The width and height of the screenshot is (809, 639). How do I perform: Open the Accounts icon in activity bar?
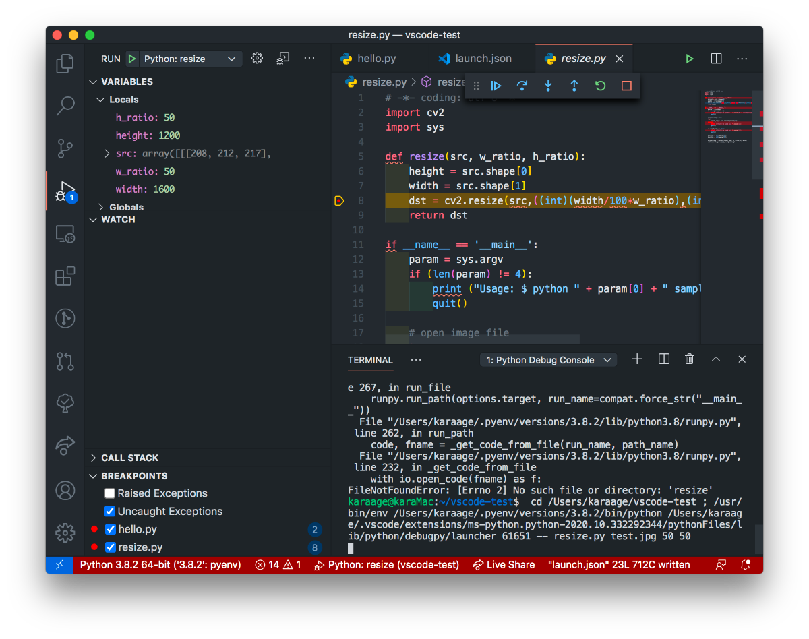(x=65, y=490)
